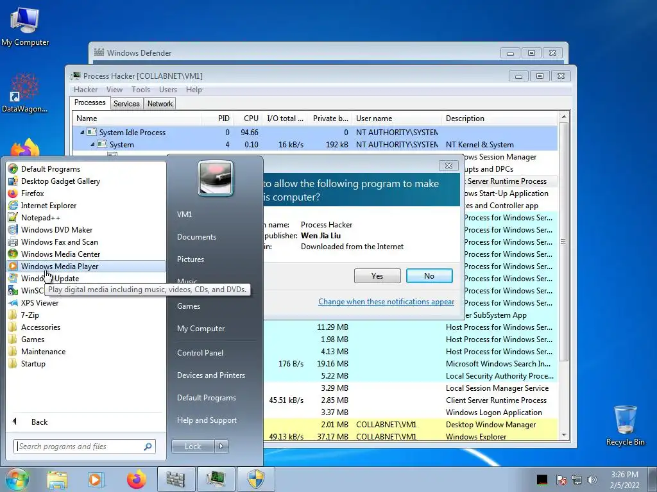This screenshot has height=492, width=657.
Task: Expand the Games program folder
Action: tap(33, 340)
